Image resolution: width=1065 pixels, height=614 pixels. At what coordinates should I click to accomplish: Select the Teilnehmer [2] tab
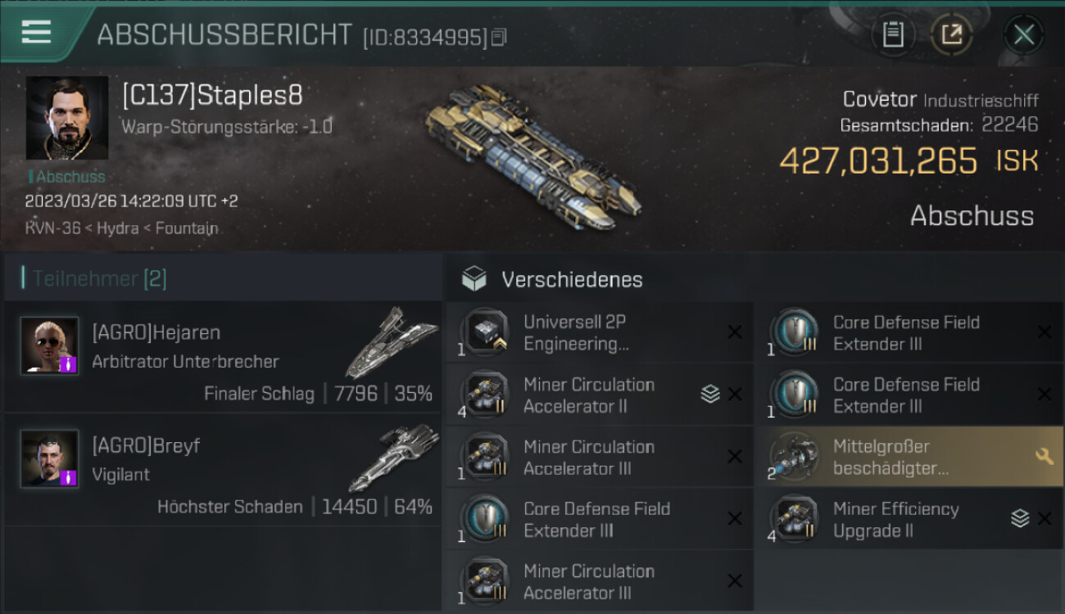(x=99, y=279)
